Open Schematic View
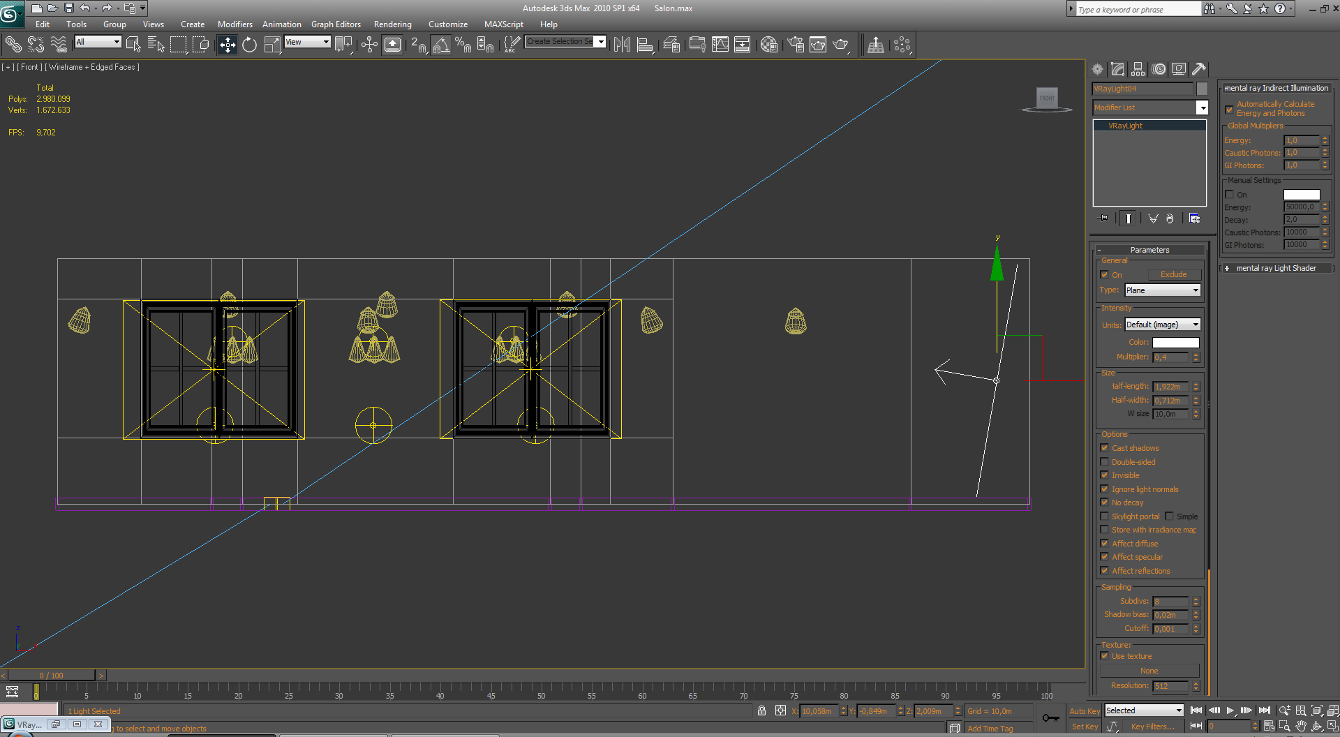The height and width of the screenshot is (737, 1340). coord(742,45)
